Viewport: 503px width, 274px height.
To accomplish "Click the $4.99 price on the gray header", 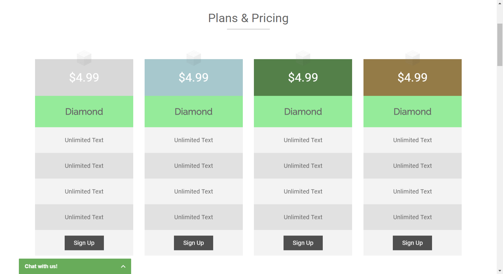I will (x=84, y=77).
